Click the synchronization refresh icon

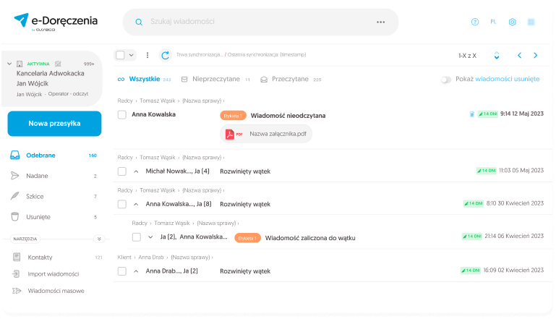pos(165,55)
